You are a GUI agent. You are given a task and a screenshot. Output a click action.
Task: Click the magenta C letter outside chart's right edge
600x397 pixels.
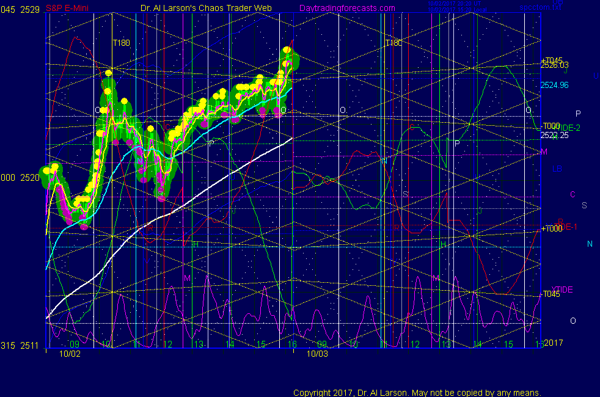click(573, 194)
